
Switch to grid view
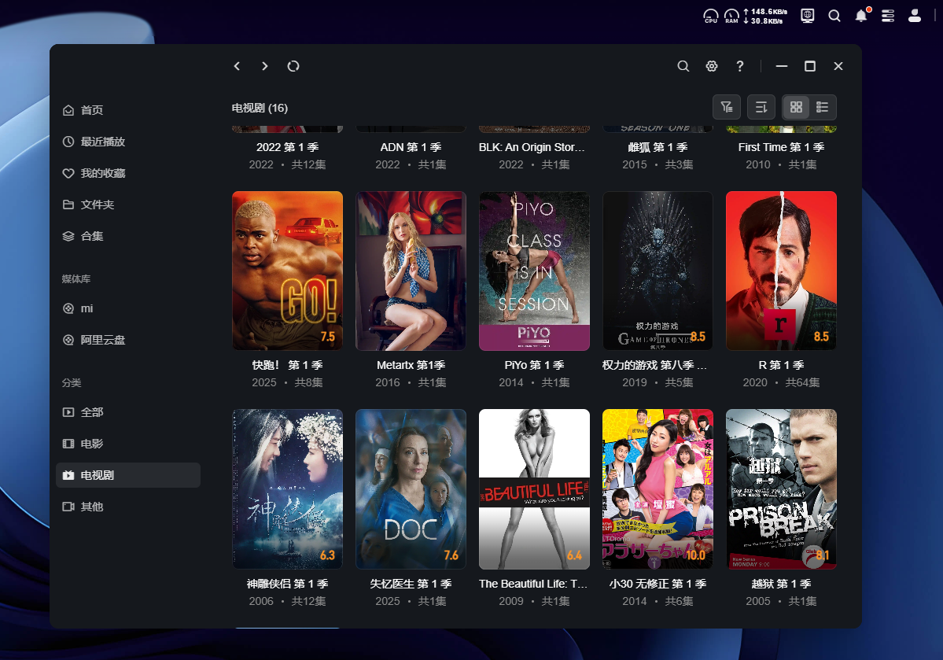[796, 107]
